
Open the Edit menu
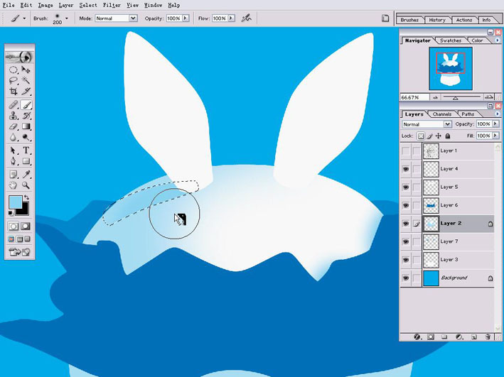[26, 5]
